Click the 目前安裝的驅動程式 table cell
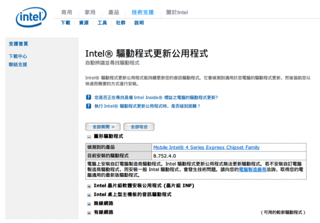Screen dimensions: 320x223 point(118,155)
